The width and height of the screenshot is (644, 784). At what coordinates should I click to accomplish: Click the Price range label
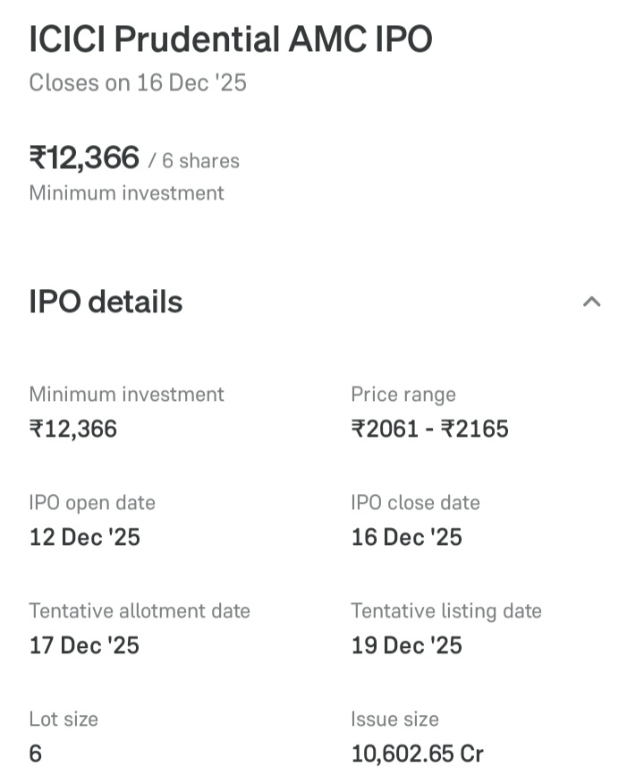click(403, 395)
